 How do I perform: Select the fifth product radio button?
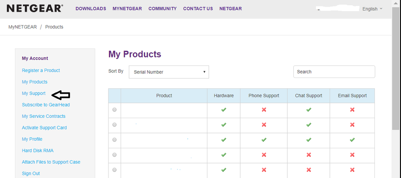(115, 170)
